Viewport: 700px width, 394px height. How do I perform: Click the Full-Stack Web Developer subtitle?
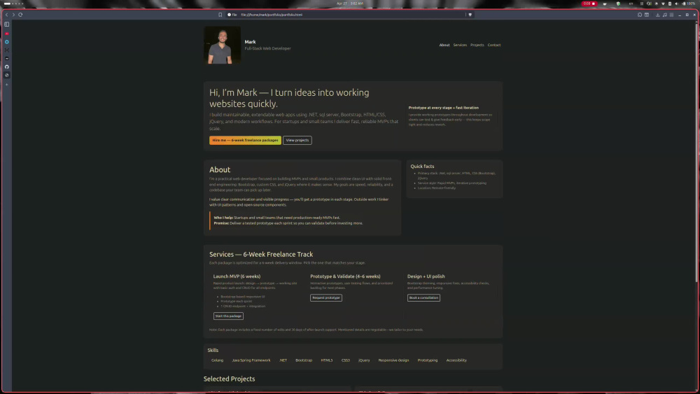(x=267, y=48)
